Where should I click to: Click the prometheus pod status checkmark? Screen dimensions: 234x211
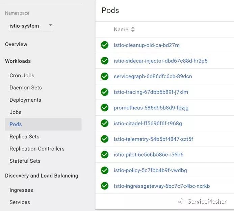click(105, 108)
